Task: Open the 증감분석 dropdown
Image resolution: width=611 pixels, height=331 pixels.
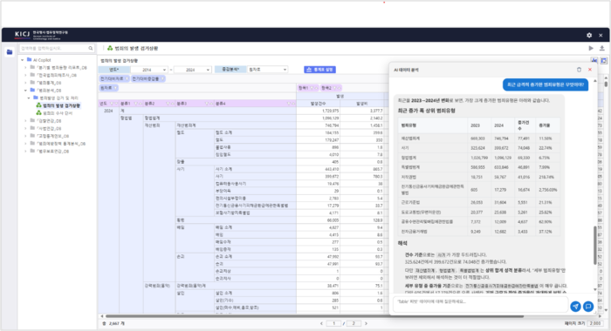Action: coord(267,69)
